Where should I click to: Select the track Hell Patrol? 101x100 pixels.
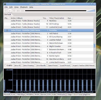pos(49,34)
